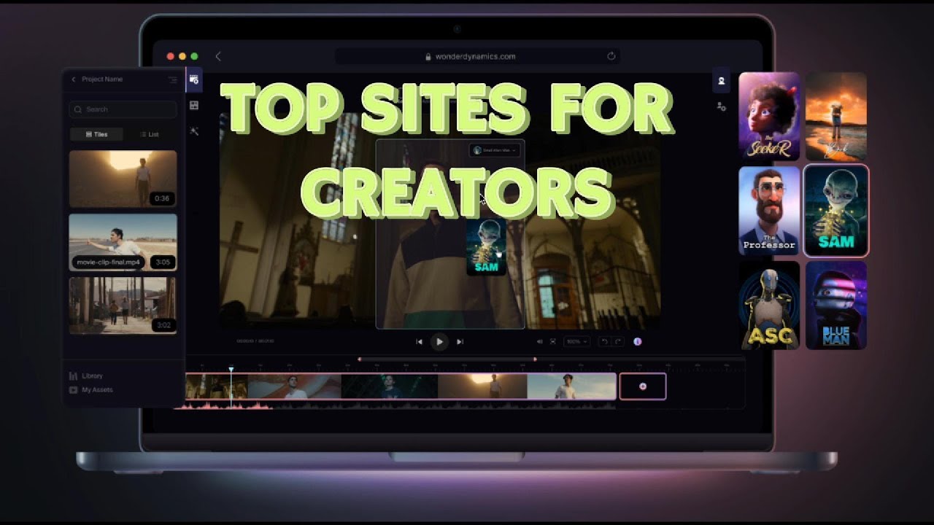Viewport: 934px width, 525px height.
Task: Click the timeline playhead marker
Action: tap(231, 370)
